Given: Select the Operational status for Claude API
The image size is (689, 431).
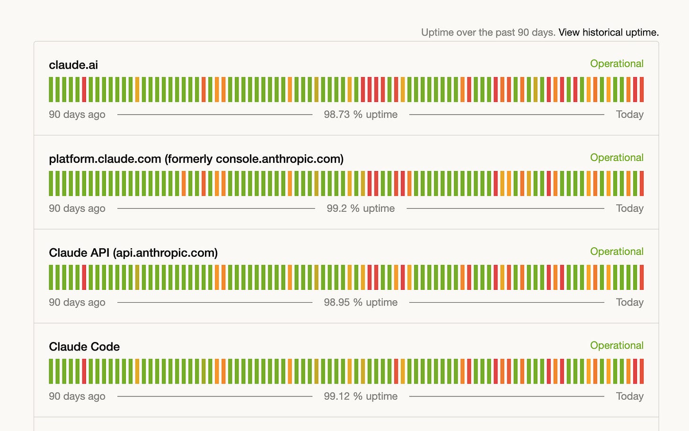Looking at the screenshot, I should click(x=617, y=251).
